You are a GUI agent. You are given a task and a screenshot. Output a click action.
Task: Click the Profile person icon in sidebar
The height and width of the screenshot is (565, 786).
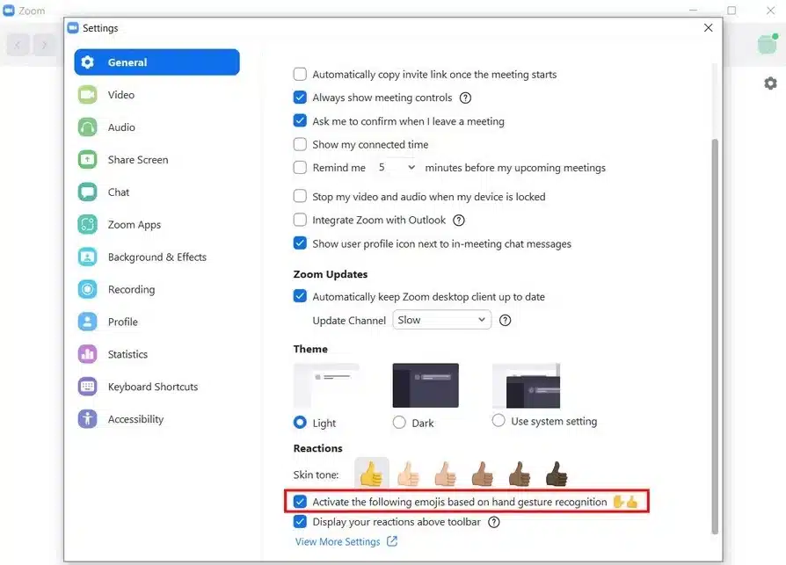click(x=88, y=322)
